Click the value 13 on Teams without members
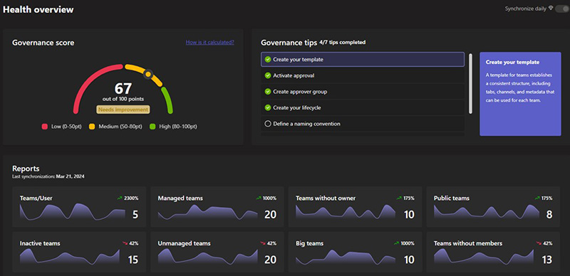The image size is (570, 276). click(x=546, y=260)
